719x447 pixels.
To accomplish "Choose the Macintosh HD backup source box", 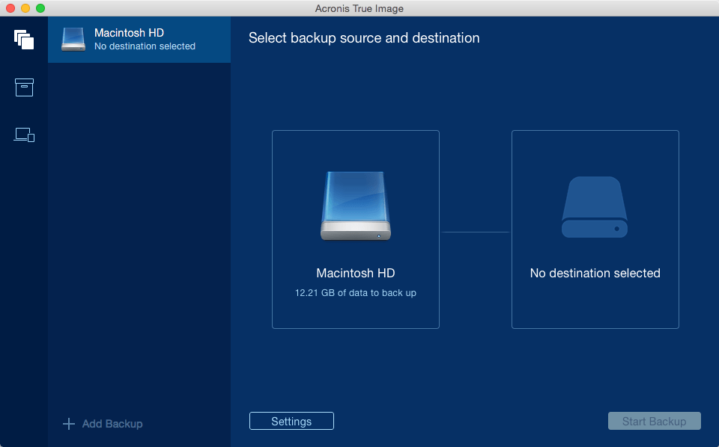I will click(x=356, y=229).
